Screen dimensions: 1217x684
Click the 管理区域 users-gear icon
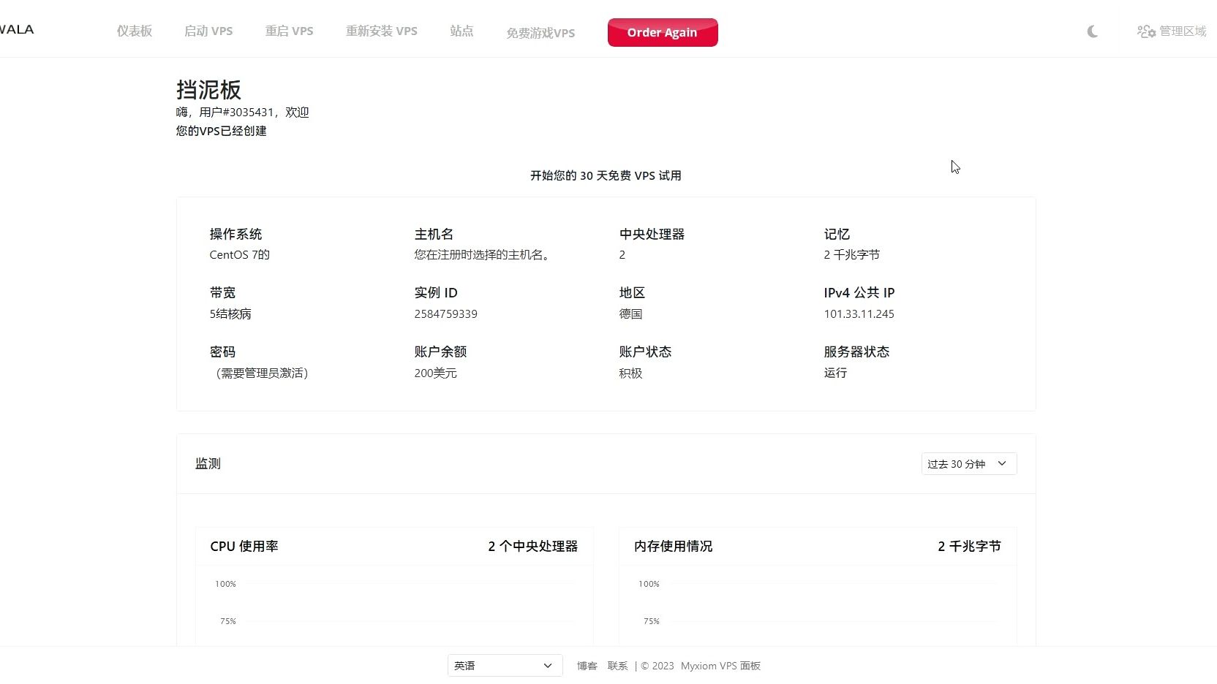1146,31
